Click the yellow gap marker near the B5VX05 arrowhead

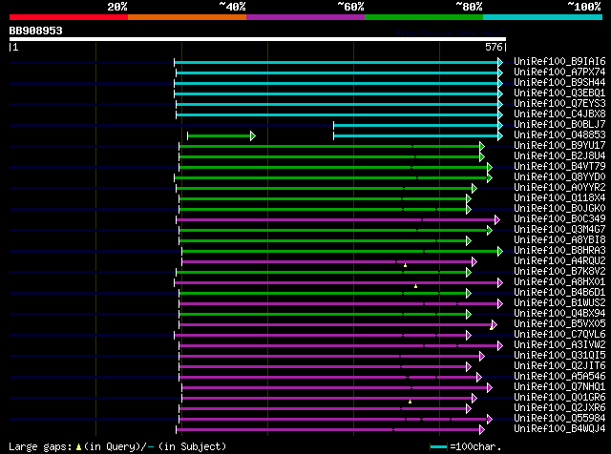pos(491,328)
